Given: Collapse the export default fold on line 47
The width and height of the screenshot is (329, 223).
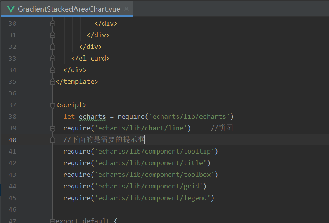Looking at the screenshot, I should click(53, 221).
